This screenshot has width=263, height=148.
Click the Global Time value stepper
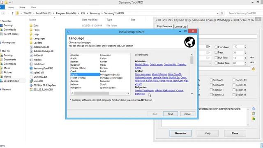click(245, 63)
